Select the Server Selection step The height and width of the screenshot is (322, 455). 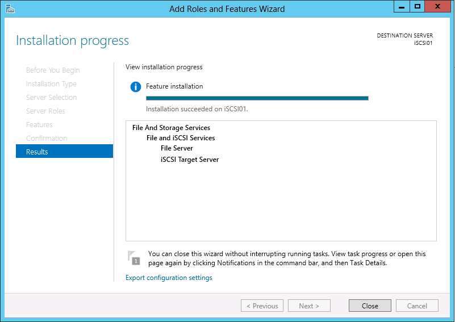tap(51, 98)
